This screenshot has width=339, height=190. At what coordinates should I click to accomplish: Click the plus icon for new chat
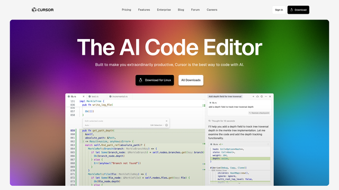tap(253, 97)
